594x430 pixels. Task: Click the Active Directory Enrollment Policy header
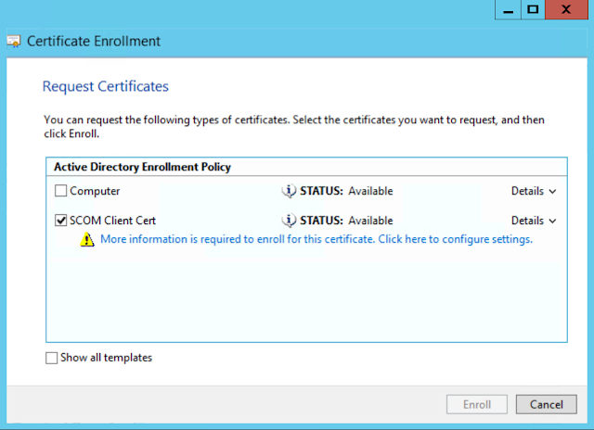(143, 167)
